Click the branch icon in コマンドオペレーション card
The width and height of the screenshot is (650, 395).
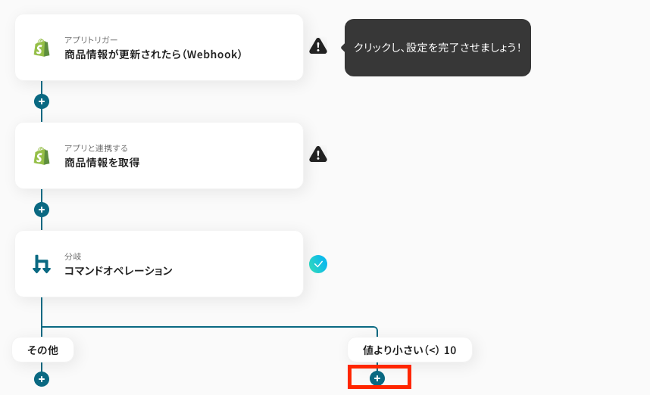[x=42, y=264]
